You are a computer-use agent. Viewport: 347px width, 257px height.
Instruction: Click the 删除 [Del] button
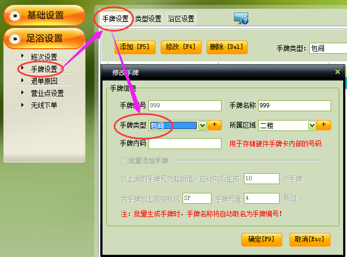(227, 47)
